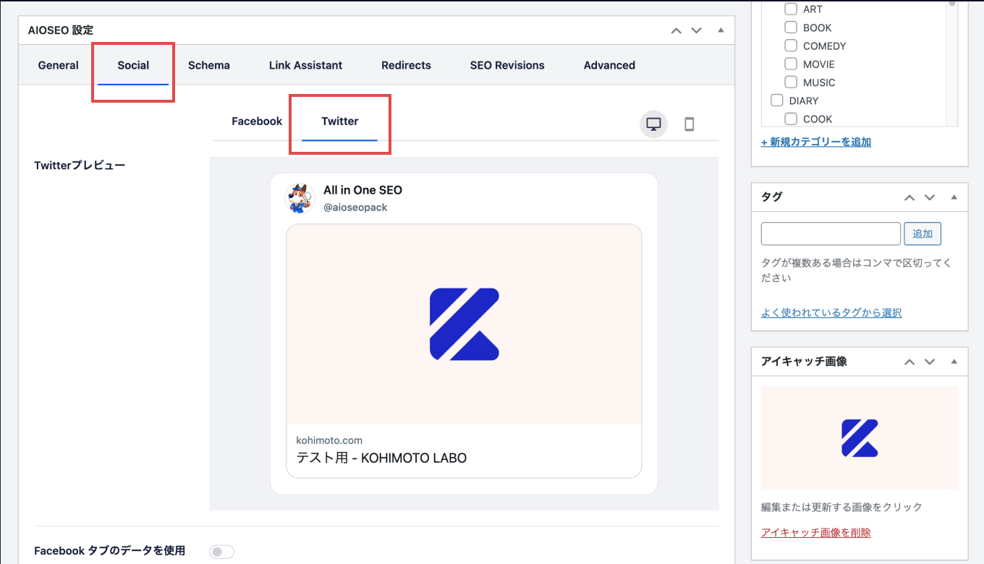Click the blue K logo in Twitter preview

coord(464,324)
